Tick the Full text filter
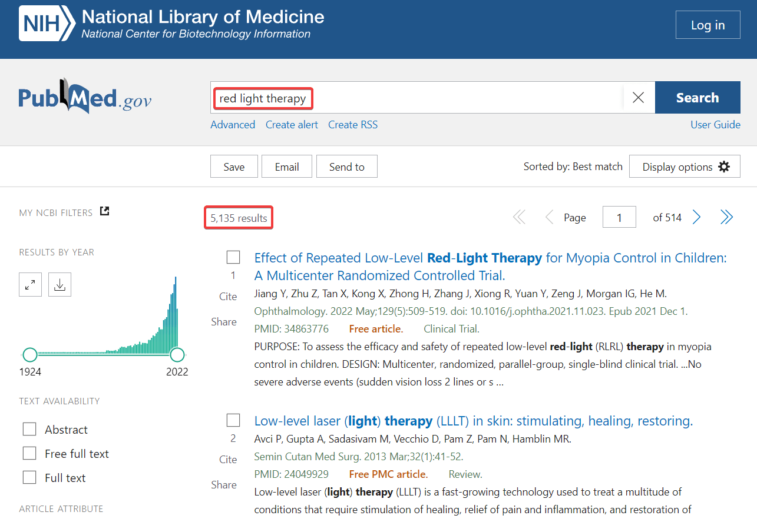Screen dimensions: 757x522 [x=29, y=478]
